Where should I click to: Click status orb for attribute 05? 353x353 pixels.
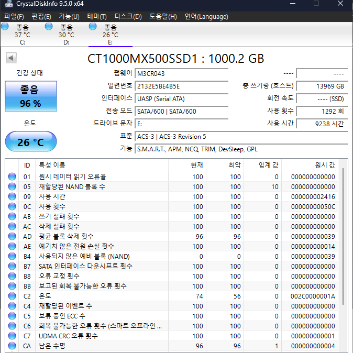[x=12, y=186]
